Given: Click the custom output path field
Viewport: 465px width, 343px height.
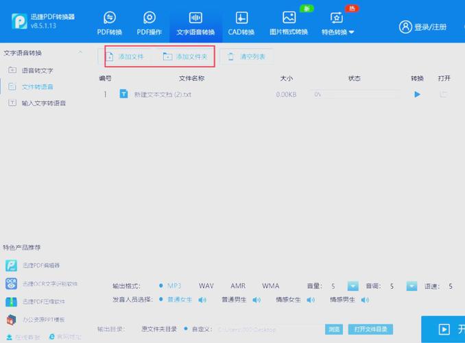Looking at the screenshot, I should click(x=270, y=329).
